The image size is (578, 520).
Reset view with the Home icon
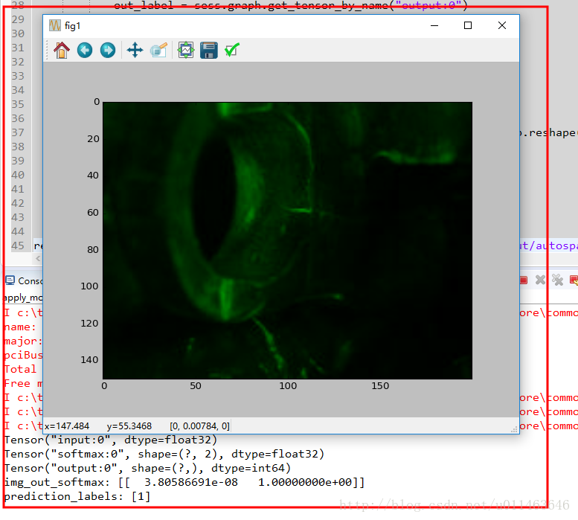tap(62, 50)
